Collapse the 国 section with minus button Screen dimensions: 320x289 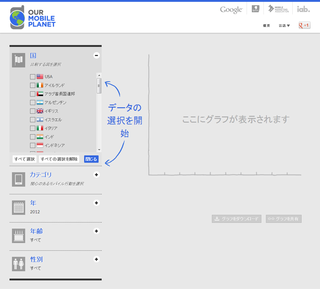click(x=96, y=55)
